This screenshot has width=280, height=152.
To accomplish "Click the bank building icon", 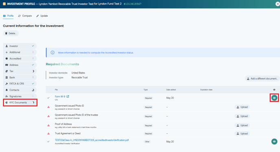I will click(x=7, y=78).
